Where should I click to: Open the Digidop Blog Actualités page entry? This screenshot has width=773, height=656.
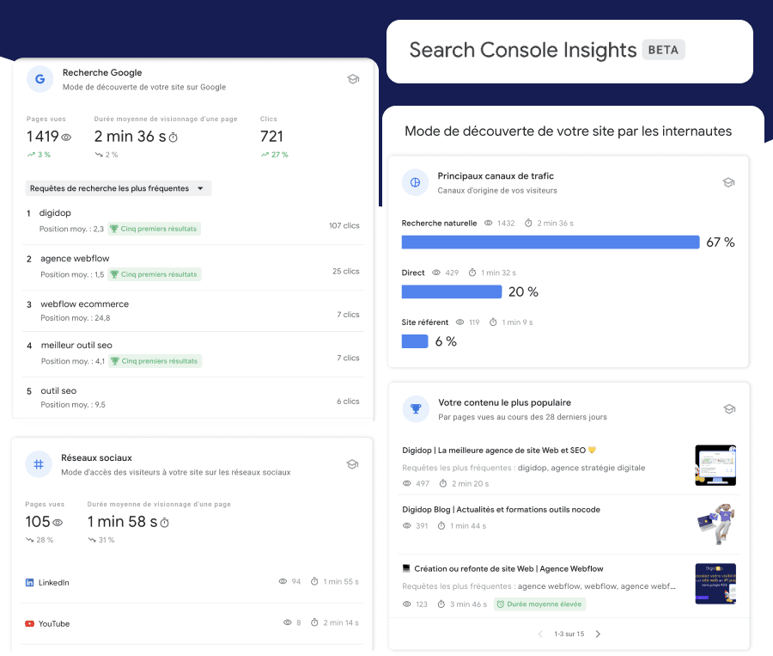[x=569, y=524]
